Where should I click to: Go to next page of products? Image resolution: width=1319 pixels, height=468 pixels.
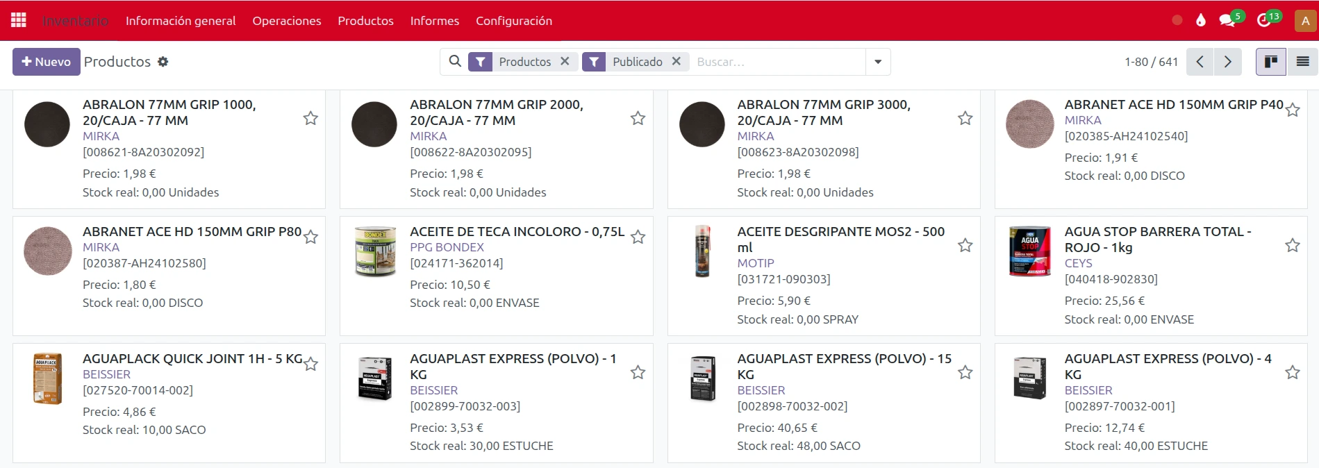1227,62
